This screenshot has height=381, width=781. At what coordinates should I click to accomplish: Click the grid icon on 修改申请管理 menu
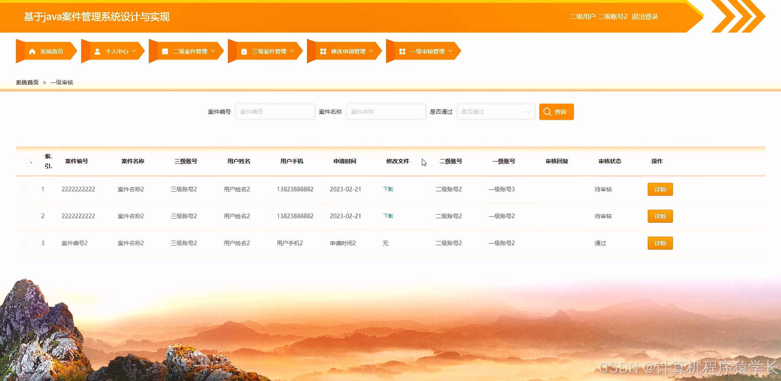323,51
